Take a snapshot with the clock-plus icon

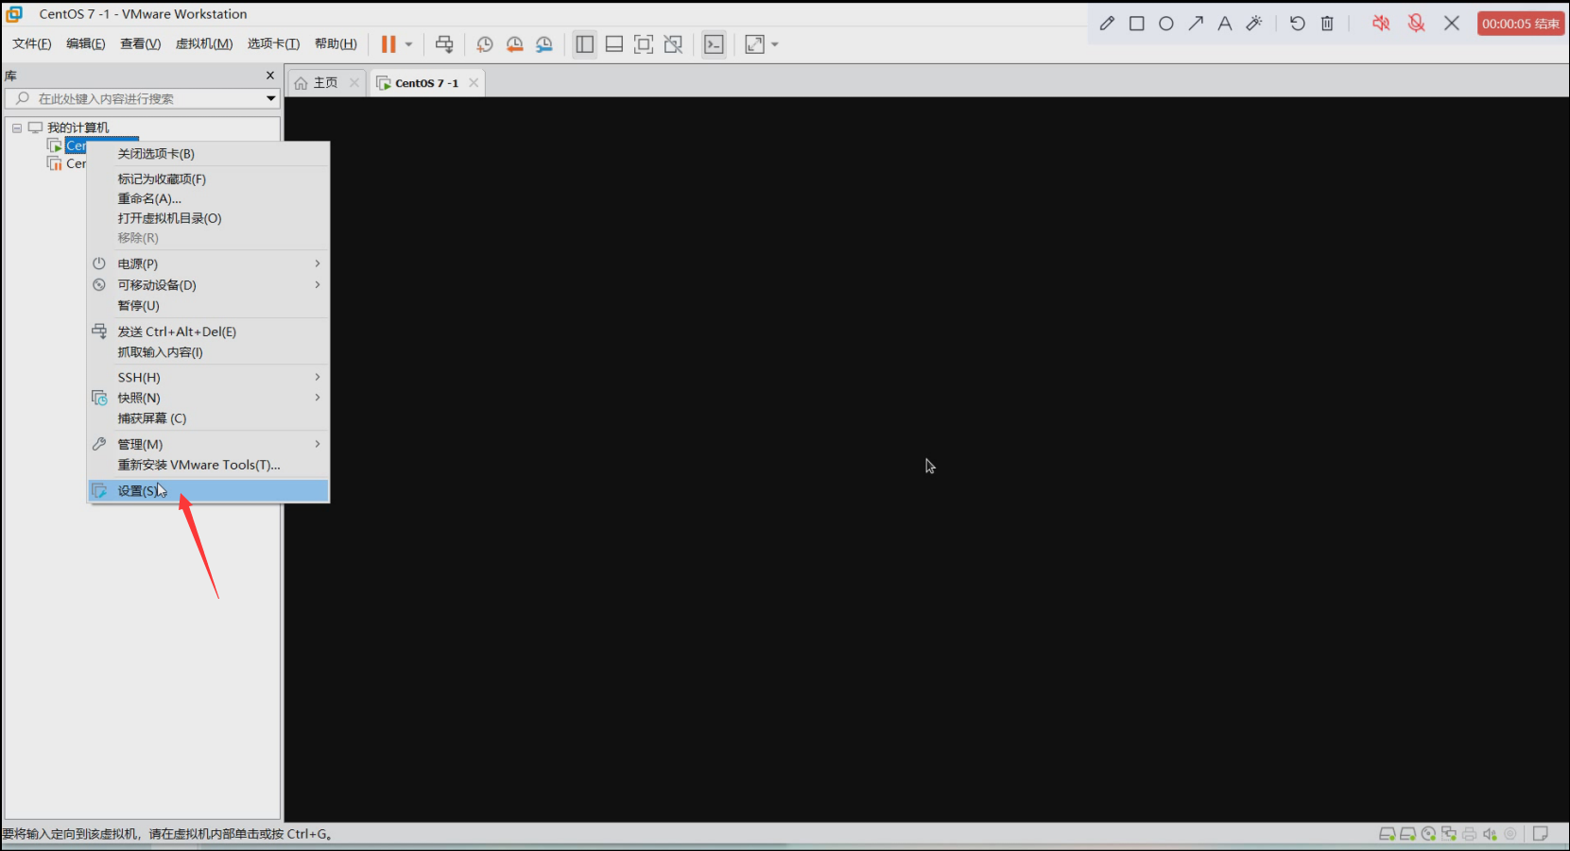(x=485, y=44)
